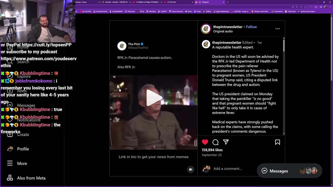Click browser profile avatar in toolbar
The image size is (333, 187).
point(325,7)
